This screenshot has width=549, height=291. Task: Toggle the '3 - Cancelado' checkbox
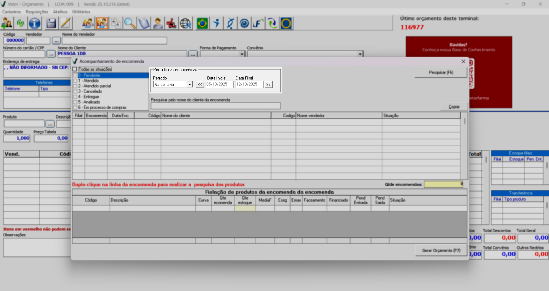point(75,91)
